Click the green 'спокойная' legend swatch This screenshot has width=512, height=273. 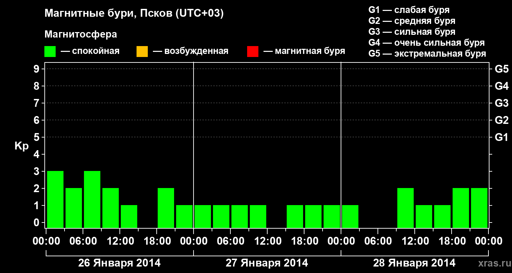tap(50, 52)
